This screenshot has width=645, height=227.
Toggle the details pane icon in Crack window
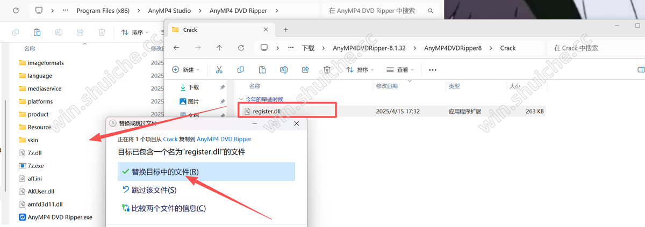640,70
